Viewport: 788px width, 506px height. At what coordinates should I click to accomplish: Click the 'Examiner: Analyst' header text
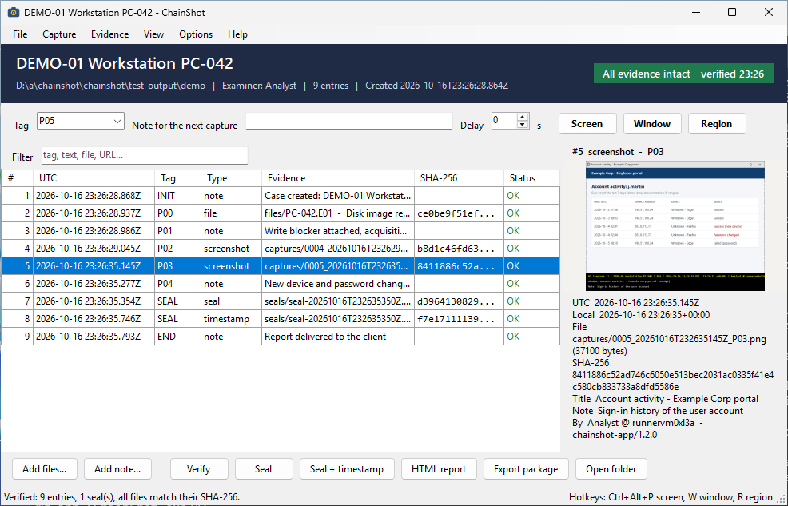click(x=259, y=86)
